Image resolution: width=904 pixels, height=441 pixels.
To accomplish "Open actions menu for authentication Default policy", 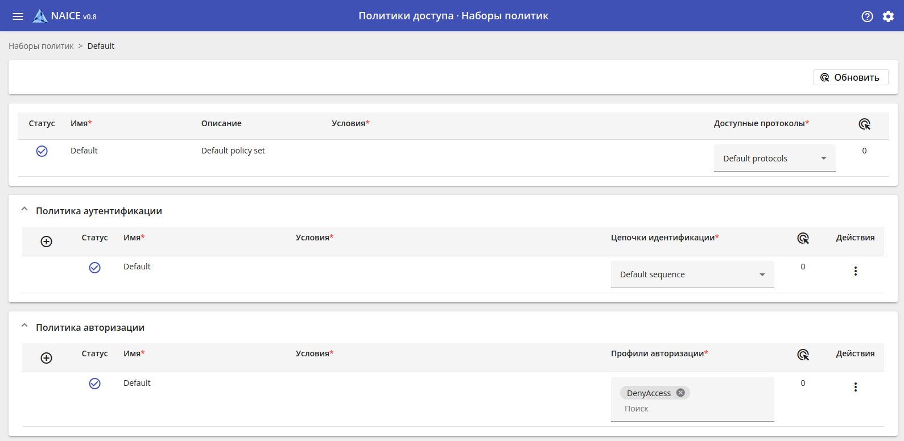I will 855,271.
